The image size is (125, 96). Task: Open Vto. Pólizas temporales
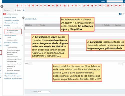(13, 71)
